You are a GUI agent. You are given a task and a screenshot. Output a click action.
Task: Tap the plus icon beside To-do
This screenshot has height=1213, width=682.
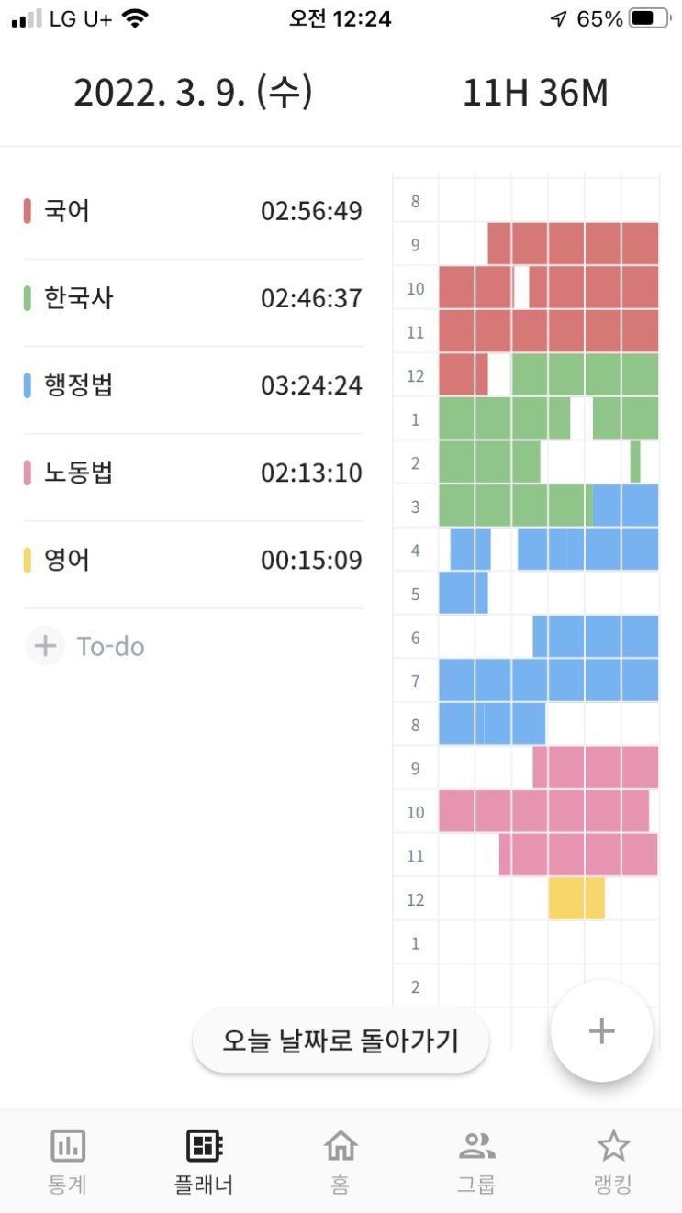pyautogui.click(x=44, y=646)
